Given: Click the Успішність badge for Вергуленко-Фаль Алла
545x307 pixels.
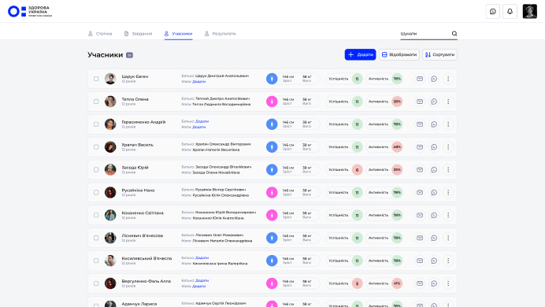Looking at the screenshot, I should point(357,283).
